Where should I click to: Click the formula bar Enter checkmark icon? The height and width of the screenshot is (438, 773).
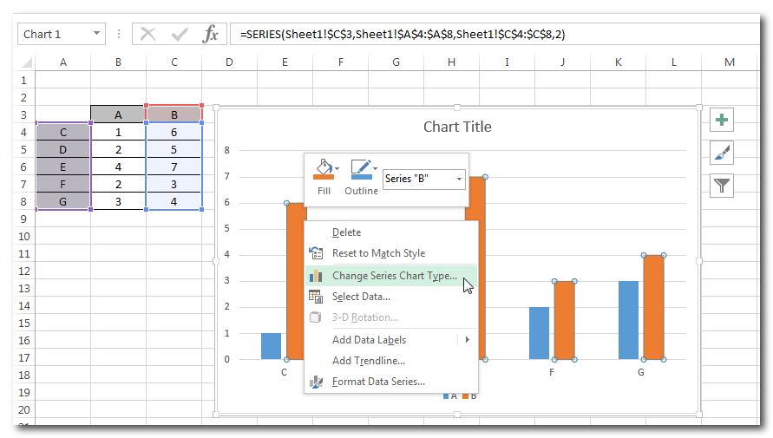click(180, 34)
